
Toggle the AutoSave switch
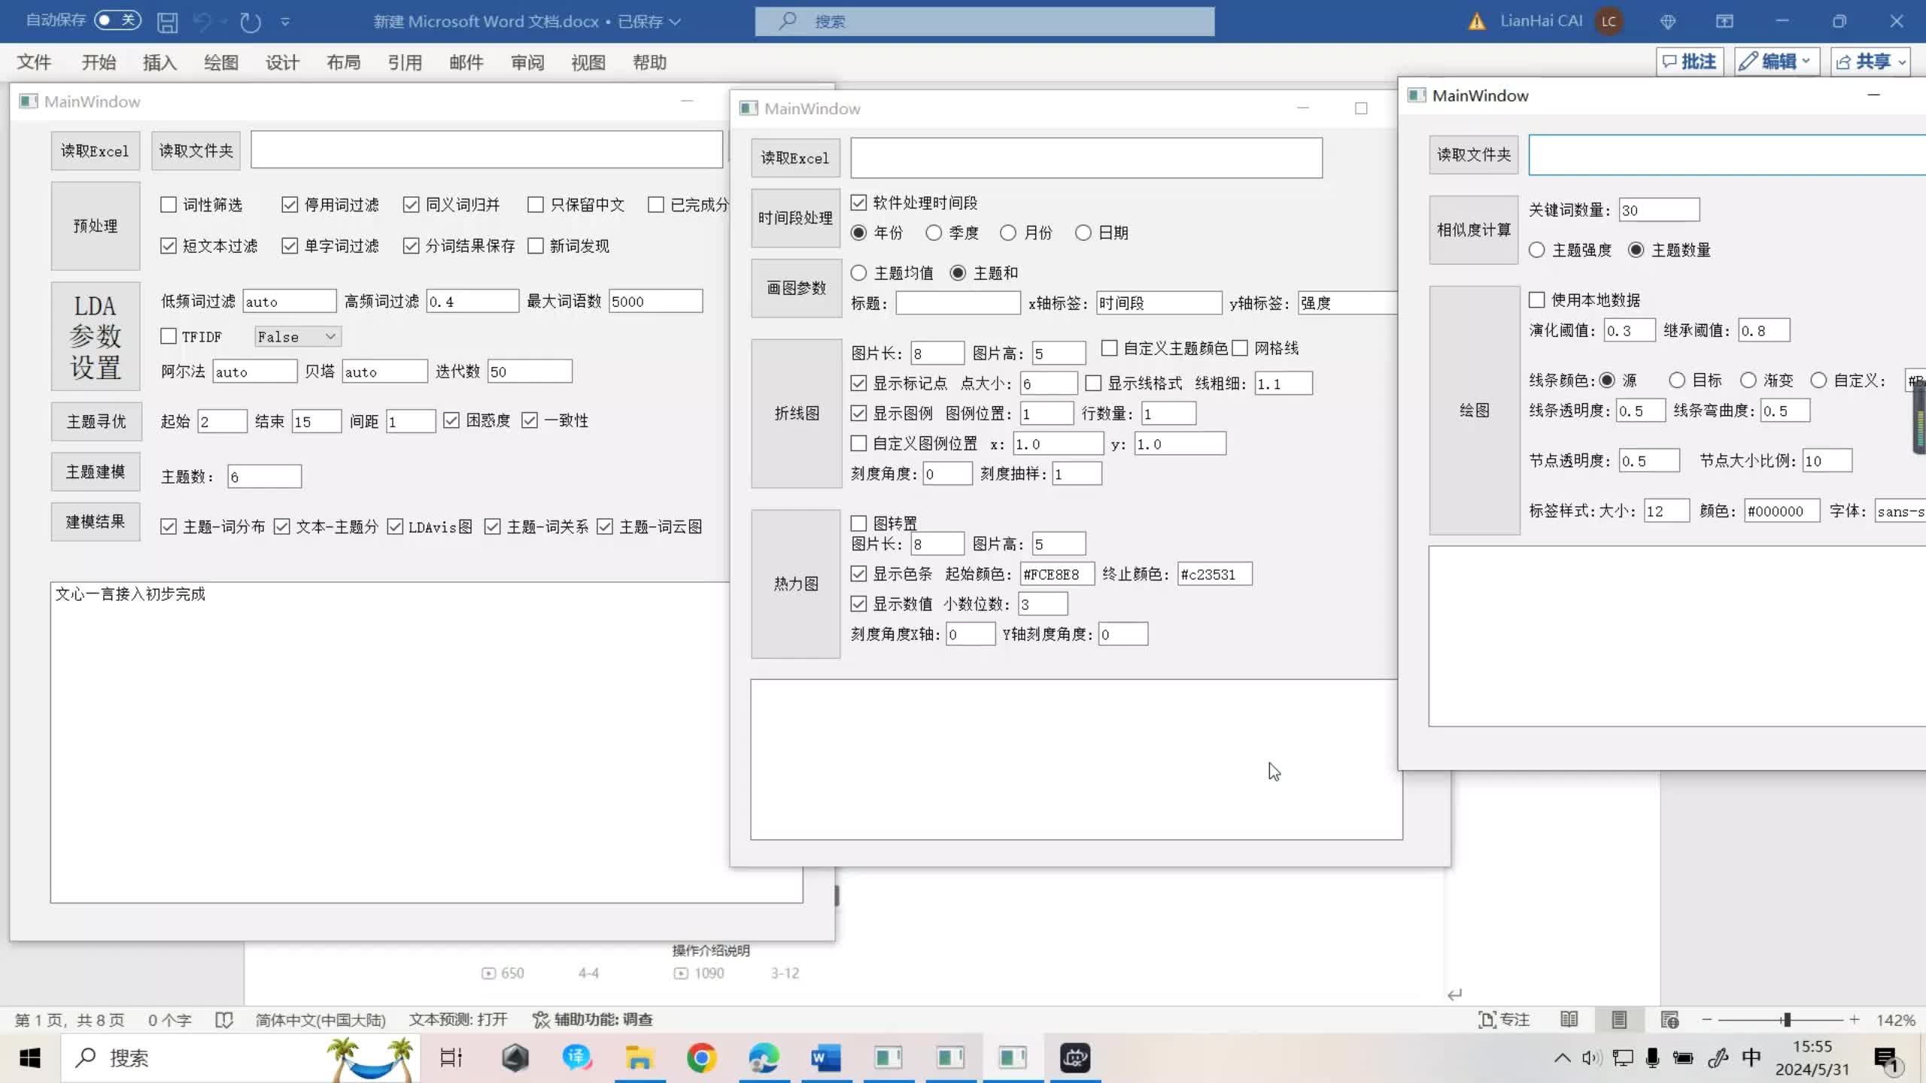pyautogui.click(x=118, y=20)
